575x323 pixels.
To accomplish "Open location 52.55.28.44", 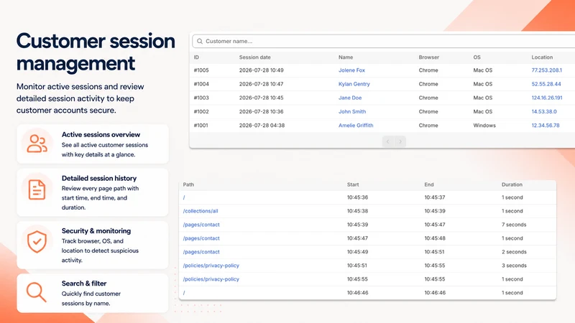I will point(546,84).
